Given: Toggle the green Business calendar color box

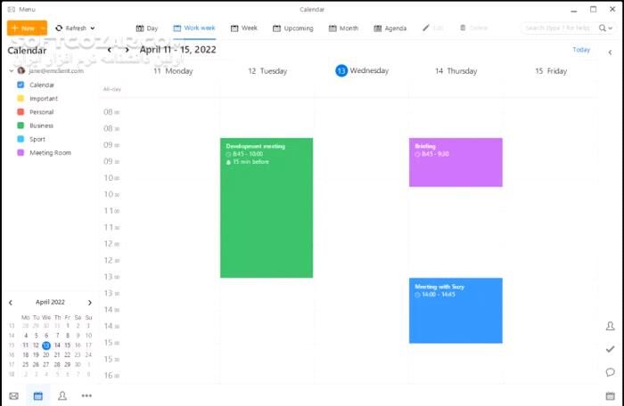Looking at the screenshot, I should [21, 126].
